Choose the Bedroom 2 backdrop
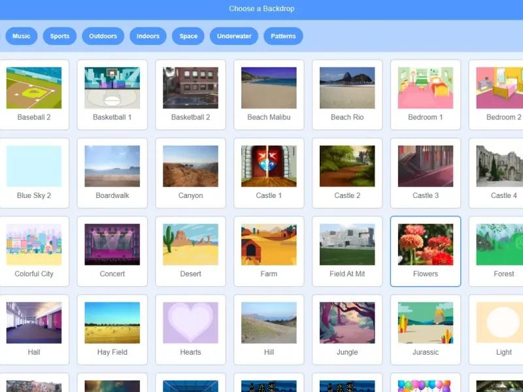Image resolution: width=523 pixels, height=392 pixels. [x=497, y=95]
